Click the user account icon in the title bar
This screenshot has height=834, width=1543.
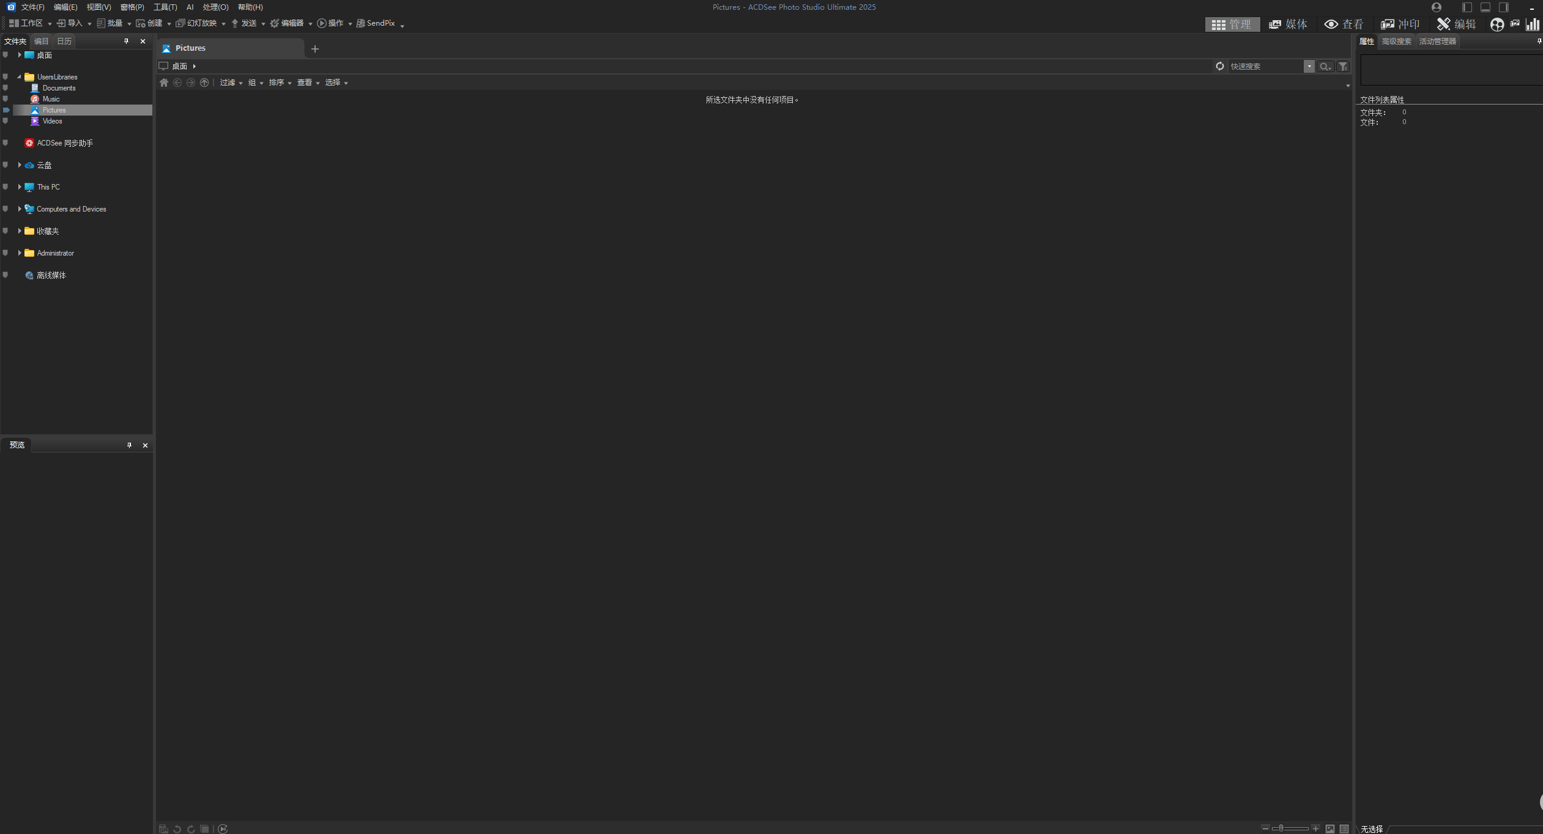[x=1437, y=7]
